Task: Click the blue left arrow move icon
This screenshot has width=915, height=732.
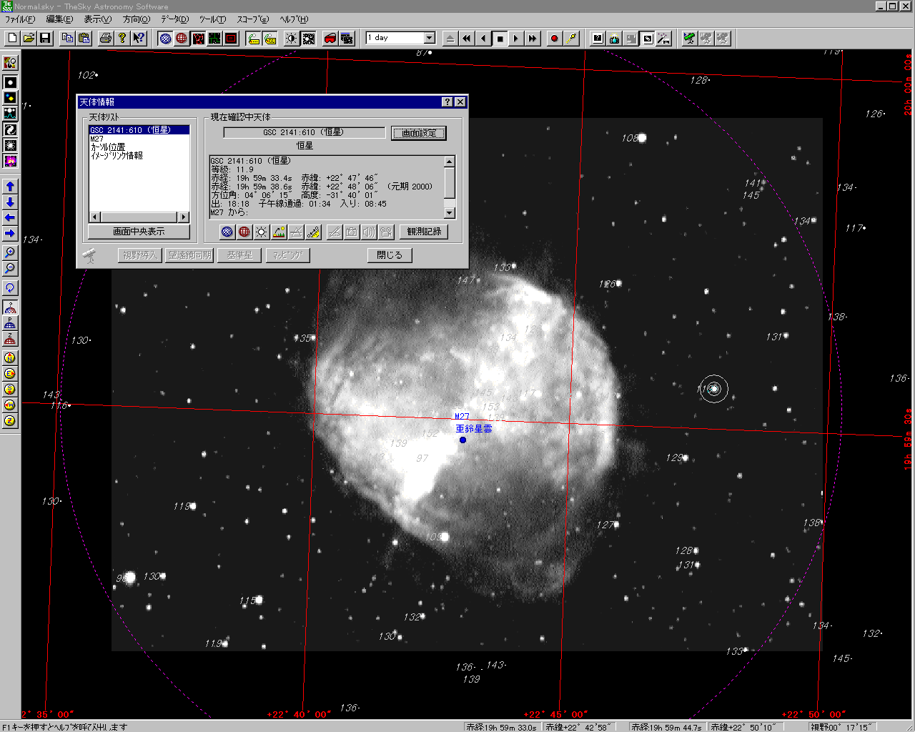Action: point(10,217)
